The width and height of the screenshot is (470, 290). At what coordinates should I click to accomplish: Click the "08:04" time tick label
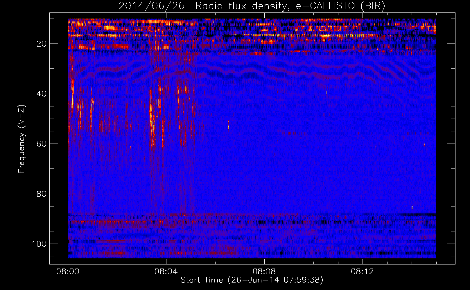coord(166,272)
